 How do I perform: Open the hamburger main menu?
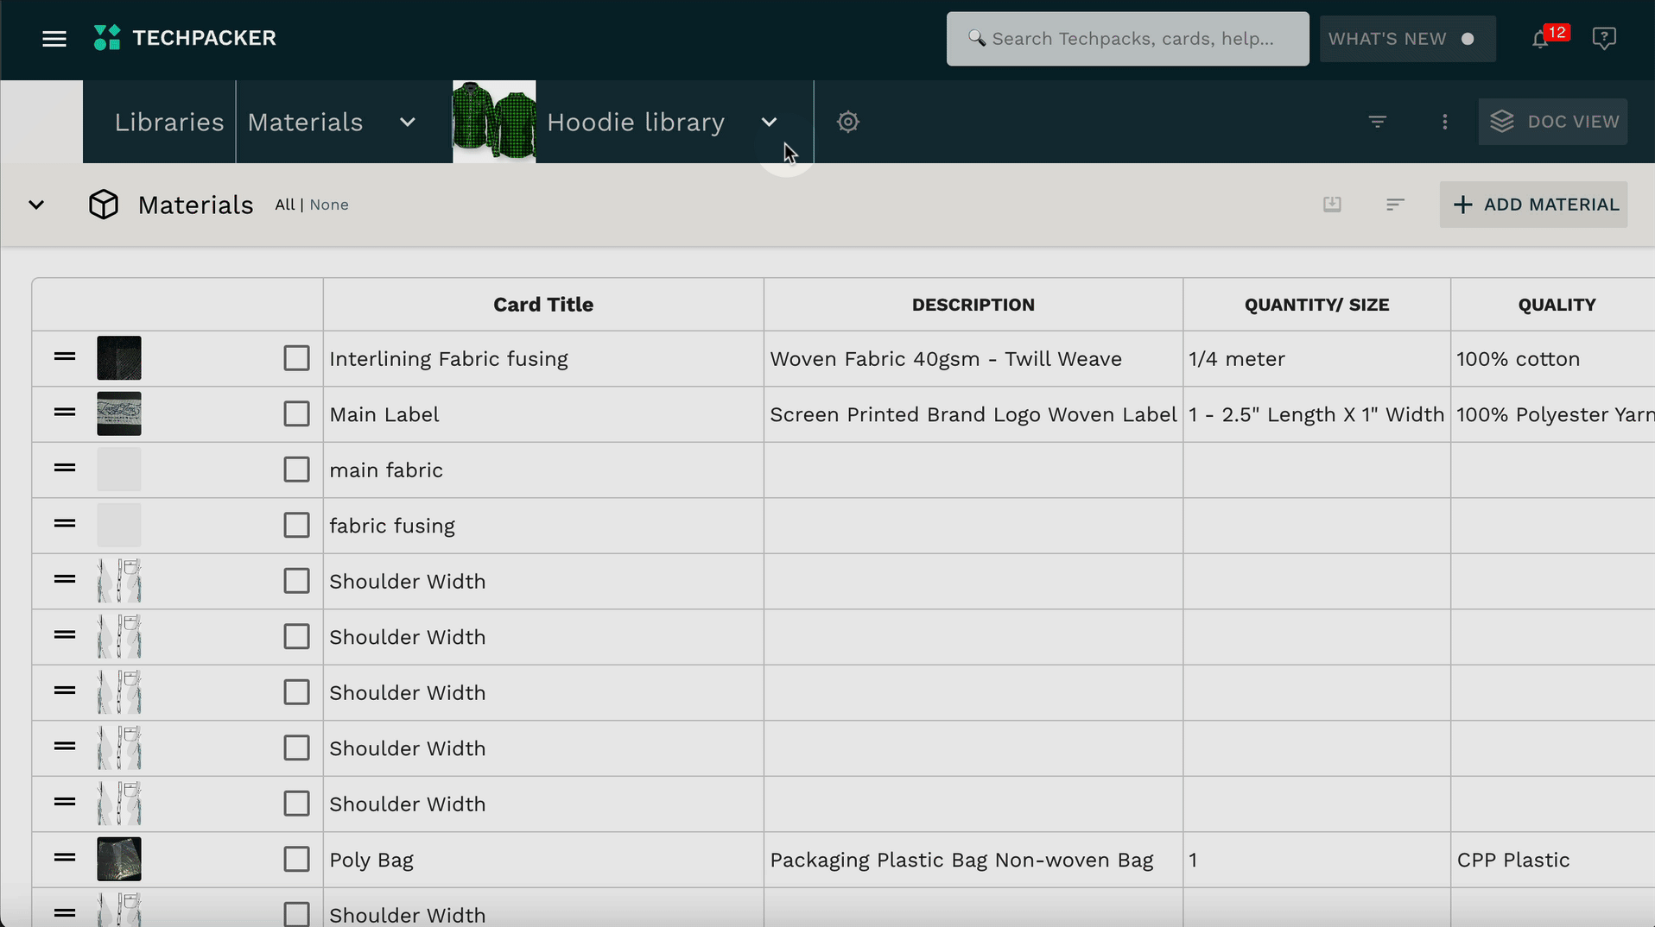54,39
